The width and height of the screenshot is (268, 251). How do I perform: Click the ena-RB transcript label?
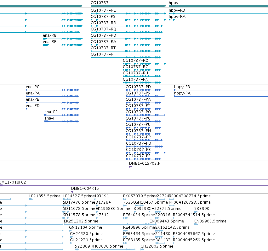click(49, 35)
